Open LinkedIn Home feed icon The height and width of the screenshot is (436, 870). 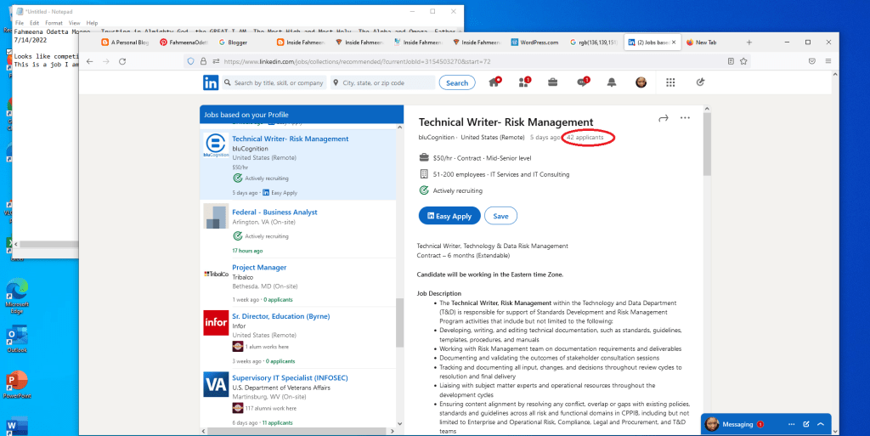coord(494,82)
